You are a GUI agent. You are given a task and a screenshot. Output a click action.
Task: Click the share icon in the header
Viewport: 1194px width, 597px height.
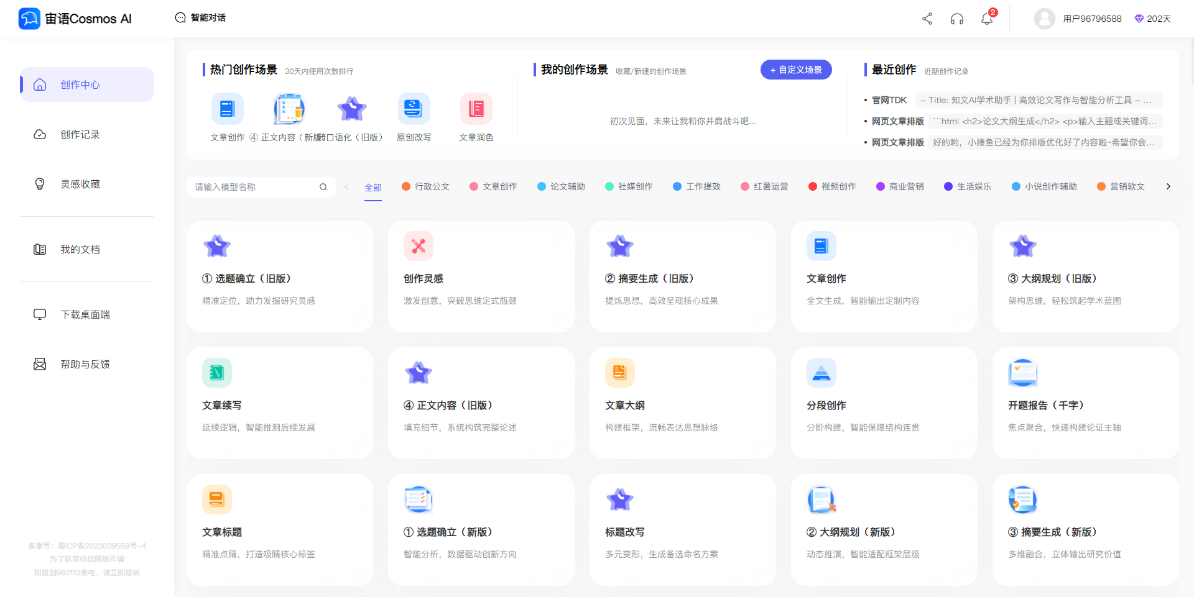927,19
